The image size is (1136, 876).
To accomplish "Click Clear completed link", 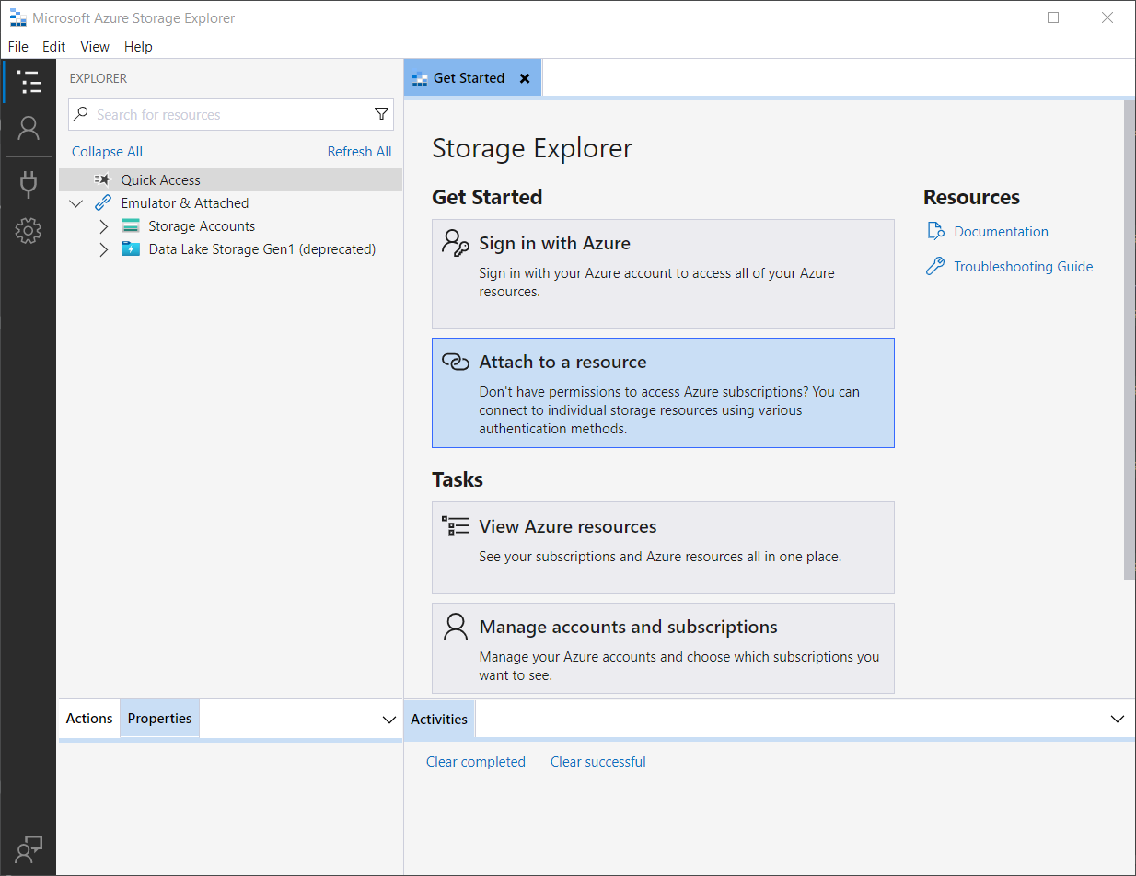I will 476,761.
